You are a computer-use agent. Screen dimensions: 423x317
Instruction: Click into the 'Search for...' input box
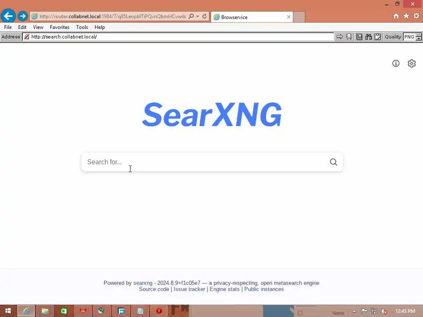(x=205, y=162)
